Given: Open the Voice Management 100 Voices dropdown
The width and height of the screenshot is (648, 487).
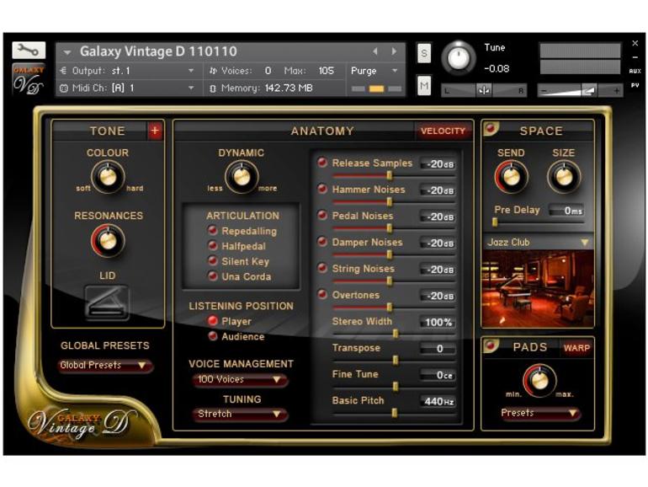Looking at the screenshot, I should coord(240,379).
